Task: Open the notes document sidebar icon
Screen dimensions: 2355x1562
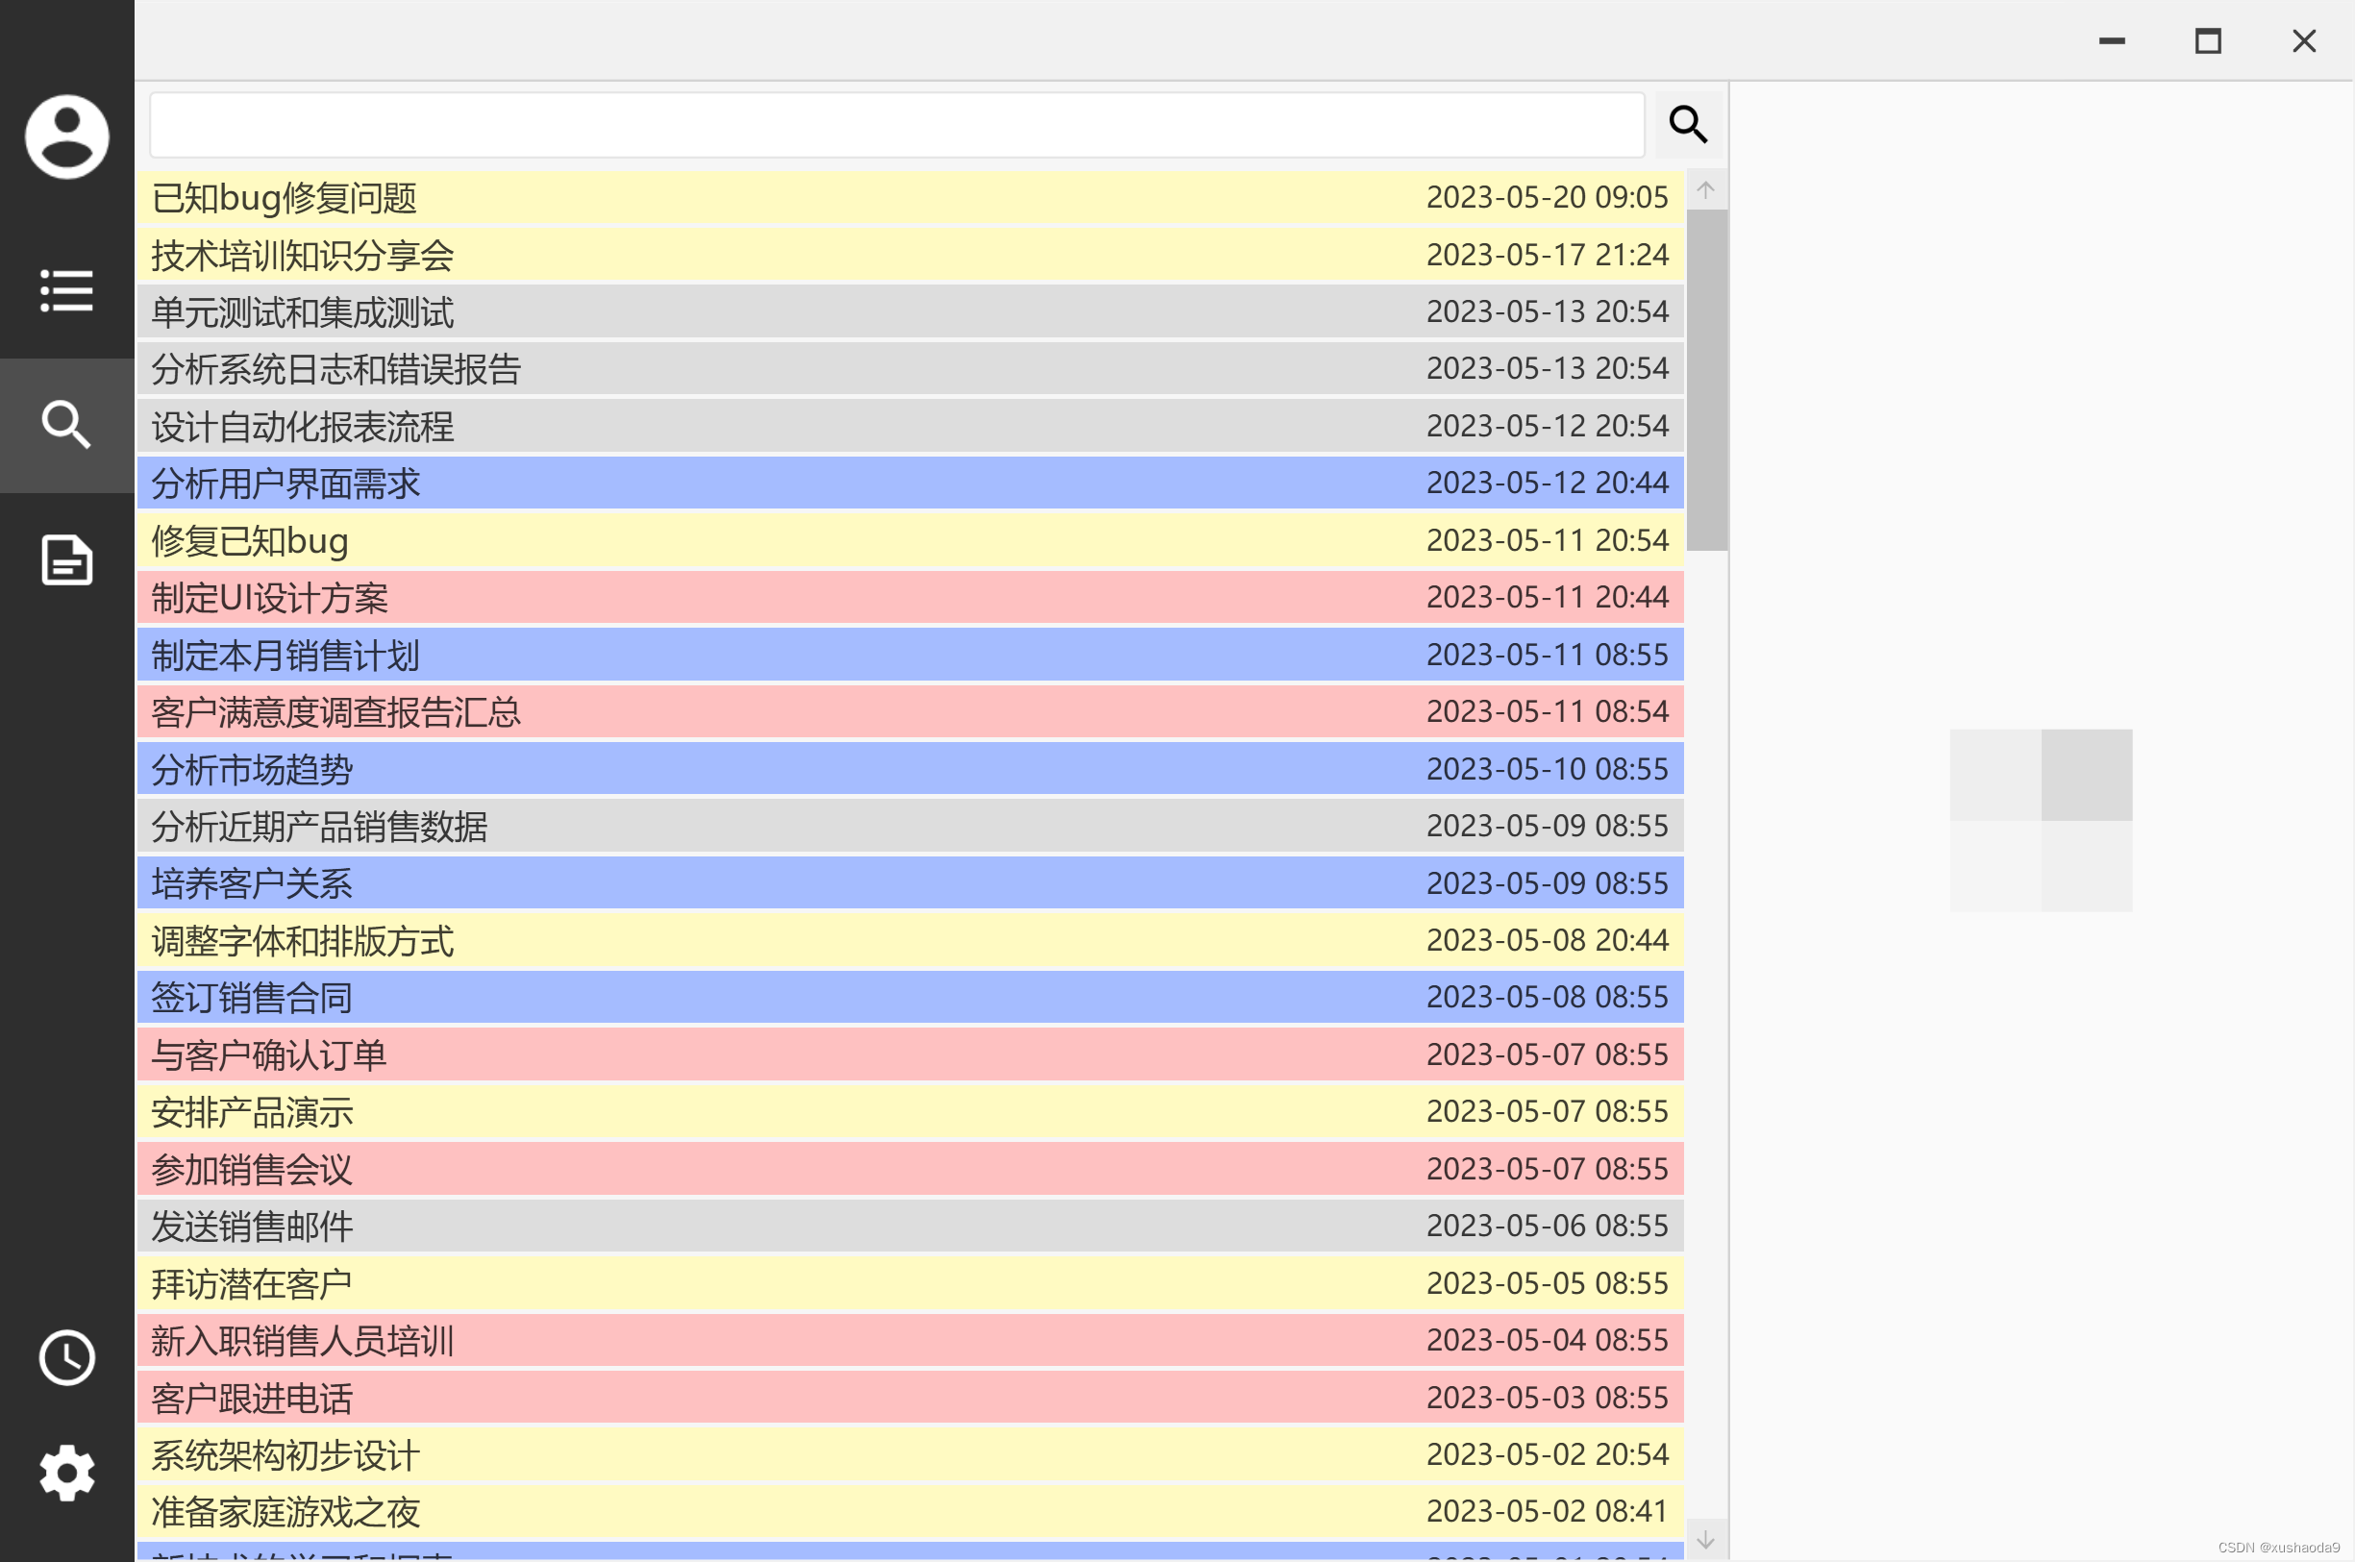Action: 66,558
